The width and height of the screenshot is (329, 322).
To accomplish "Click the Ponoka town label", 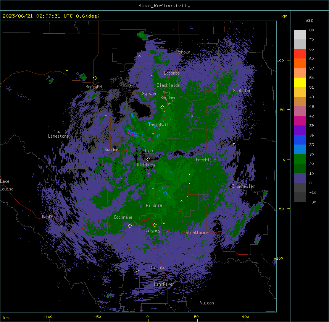I will tap(183, 52).
